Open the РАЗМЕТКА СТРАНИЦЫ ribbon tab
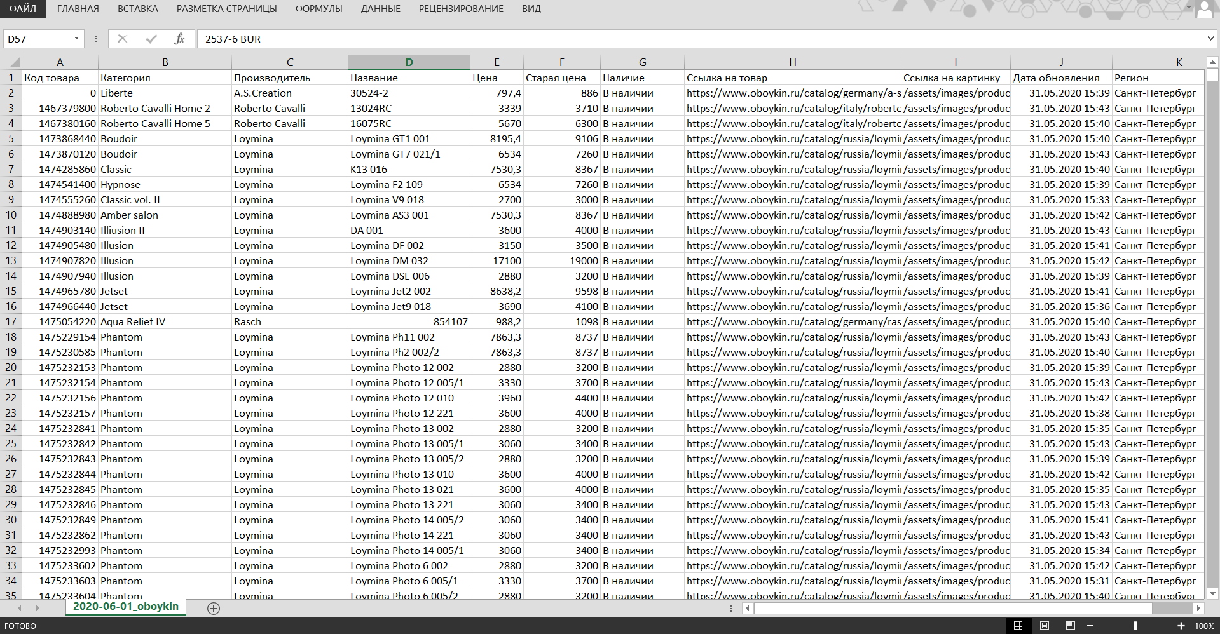Image resolution: width=1220 pixels, height=634 pixels. pos(227,9)
